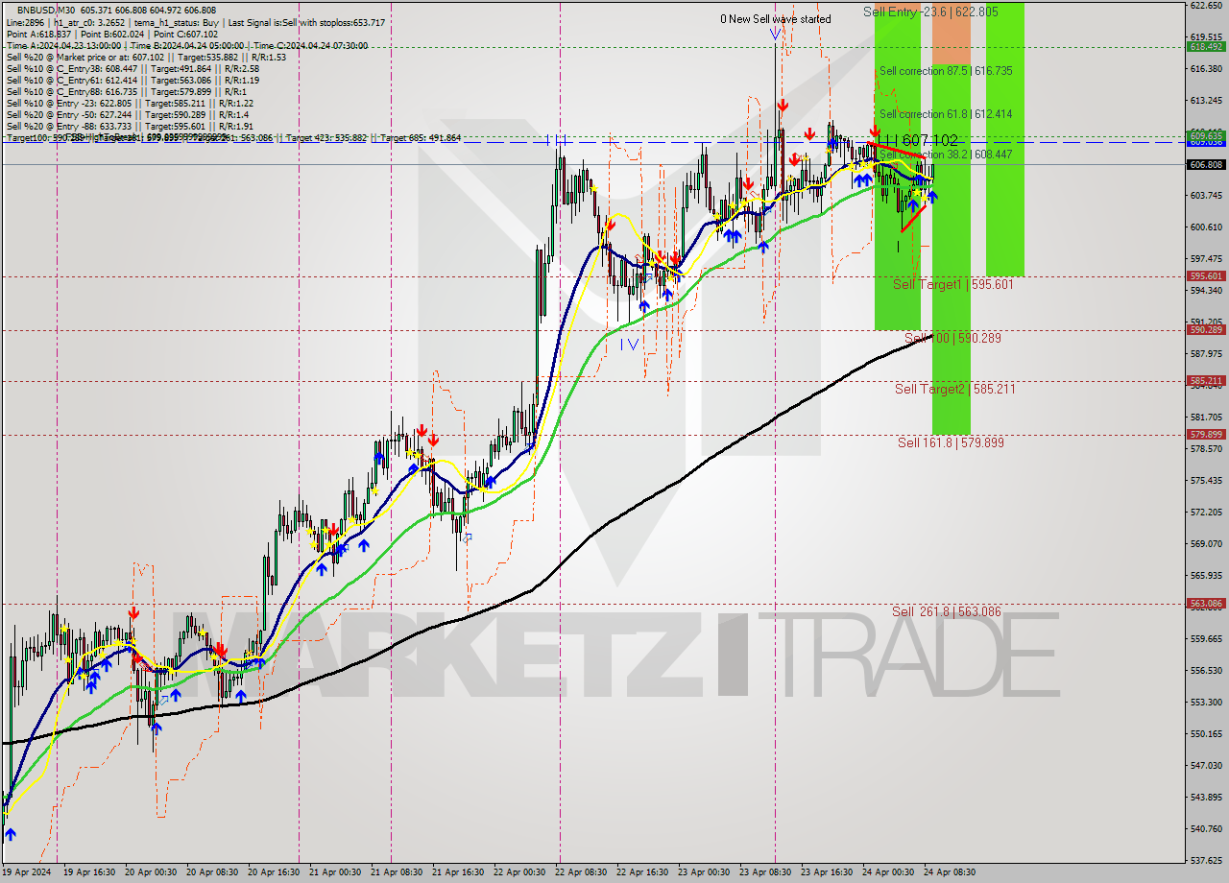Click the 'Line:2896 | h1_atr_c0: 3.2652' info line
Screen dimensions: 1229x883
coord(196,21)
